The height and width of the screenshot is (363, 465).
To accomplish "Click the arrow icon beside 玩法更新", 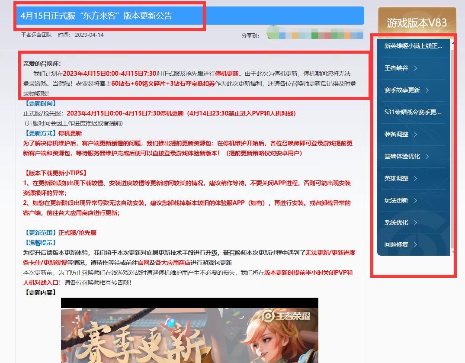I will (x=415, y=200).
